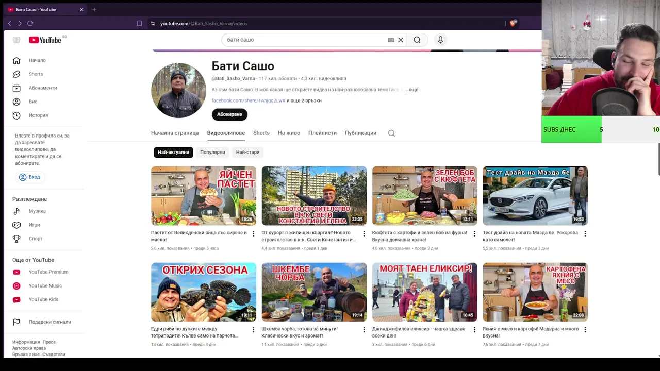Open the Яйчен пастет video thumbnail

pos(204,196)
